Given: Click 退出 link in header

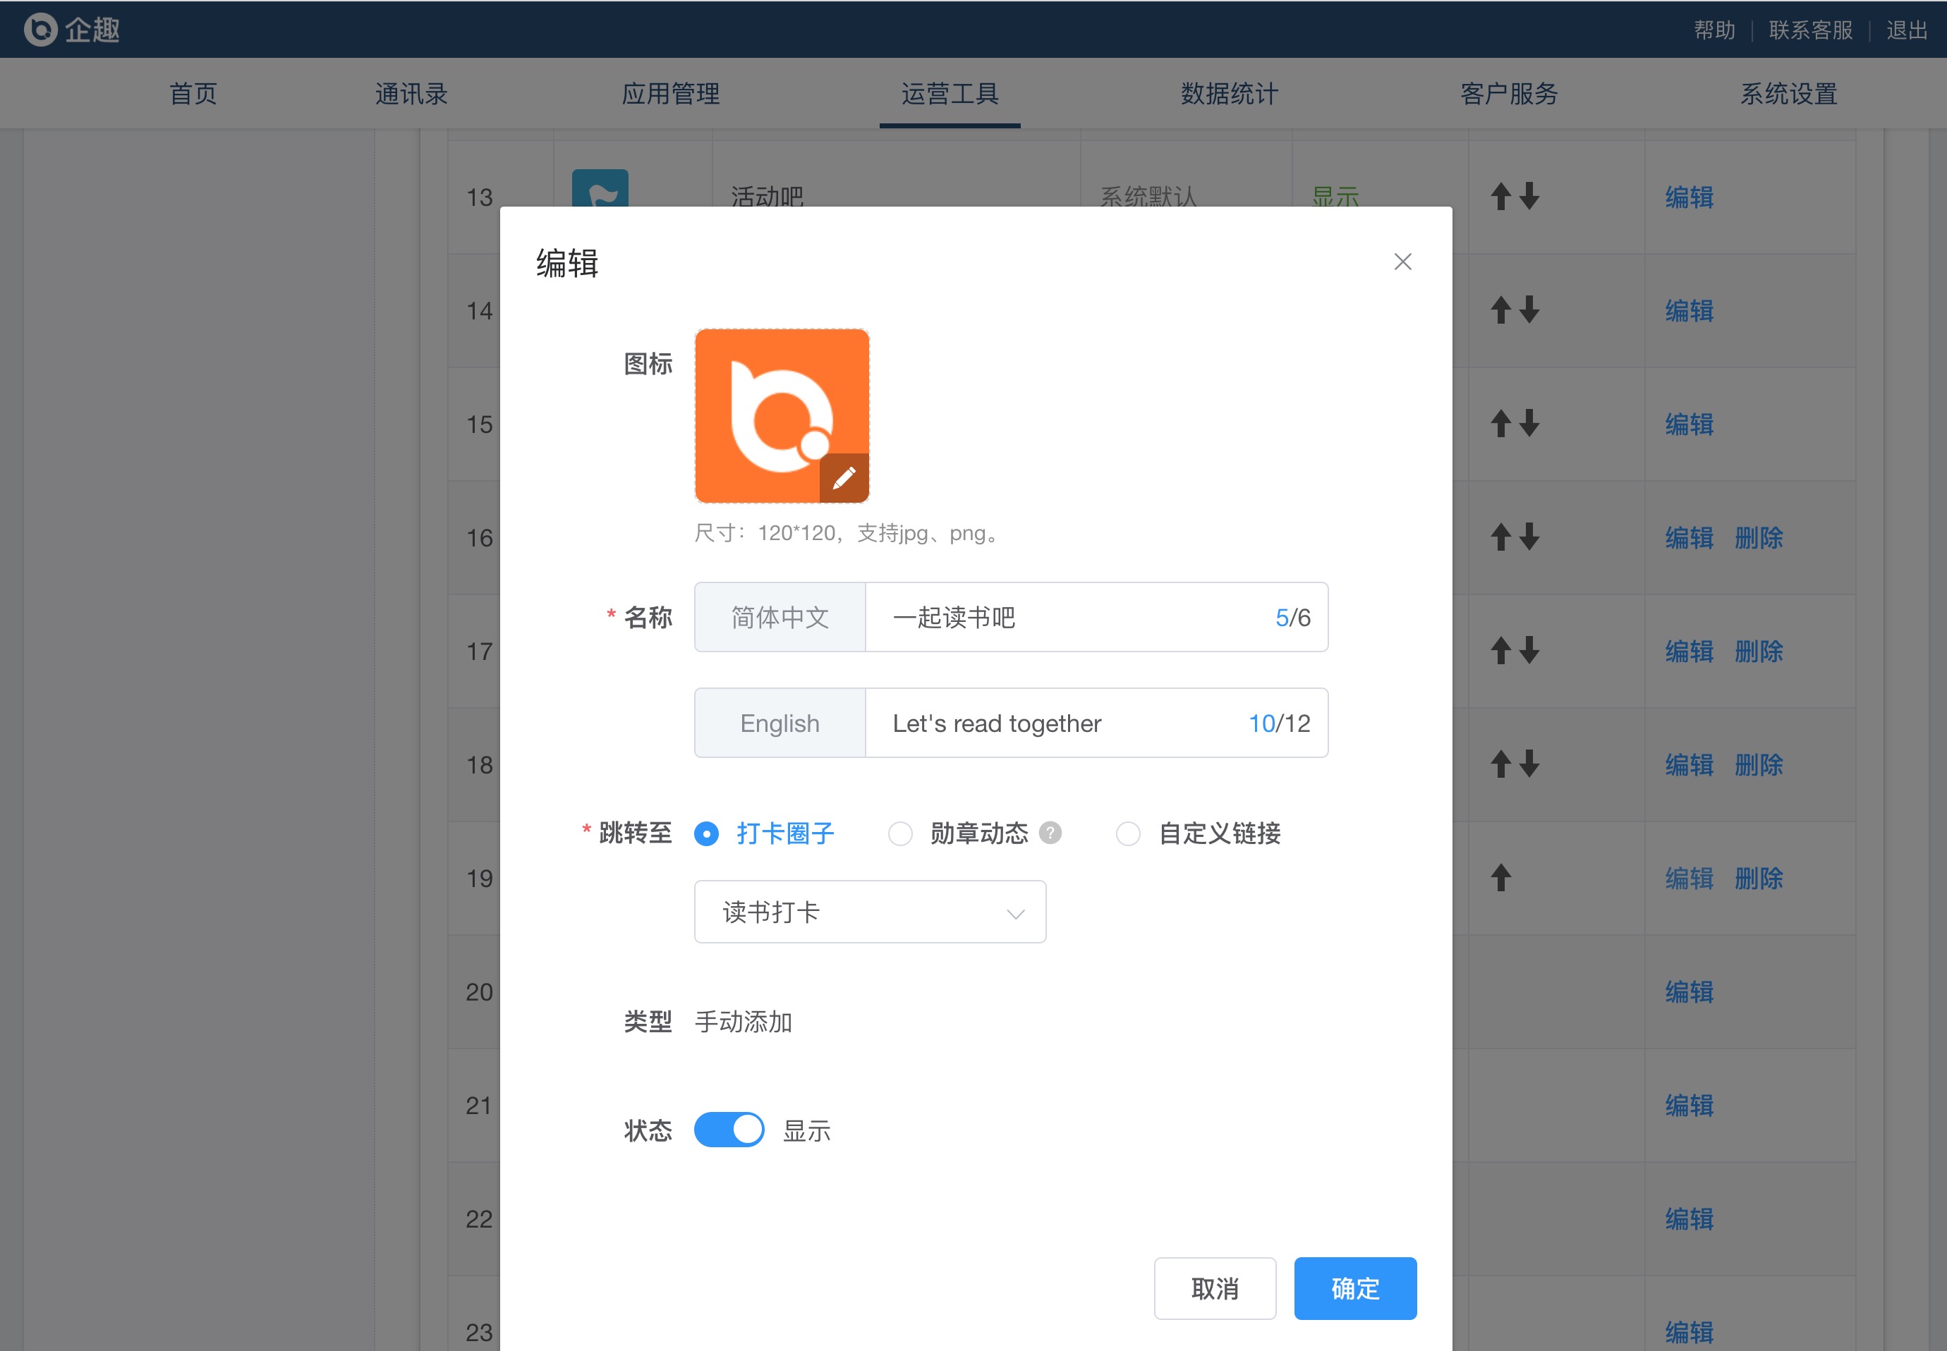Looking at the screenshot, I should (x=1906, y=30).
